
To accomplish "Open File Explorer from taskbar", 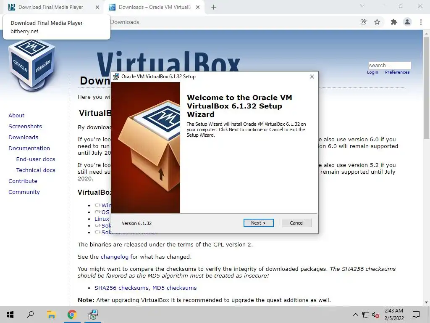I will pos(51,315).
